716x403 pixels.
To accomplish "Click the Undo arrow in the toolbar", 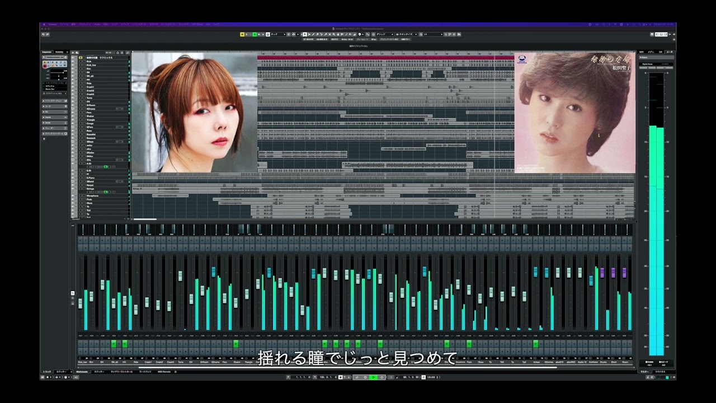I will (x=44, y=34).
